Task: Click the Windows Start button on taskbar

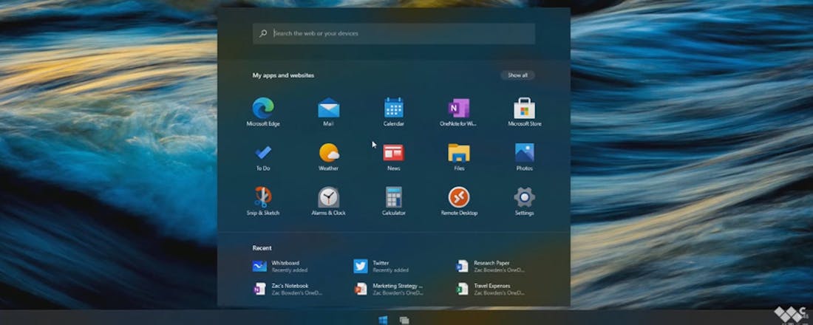Action: pyautogui.click(x=383, y=320)
